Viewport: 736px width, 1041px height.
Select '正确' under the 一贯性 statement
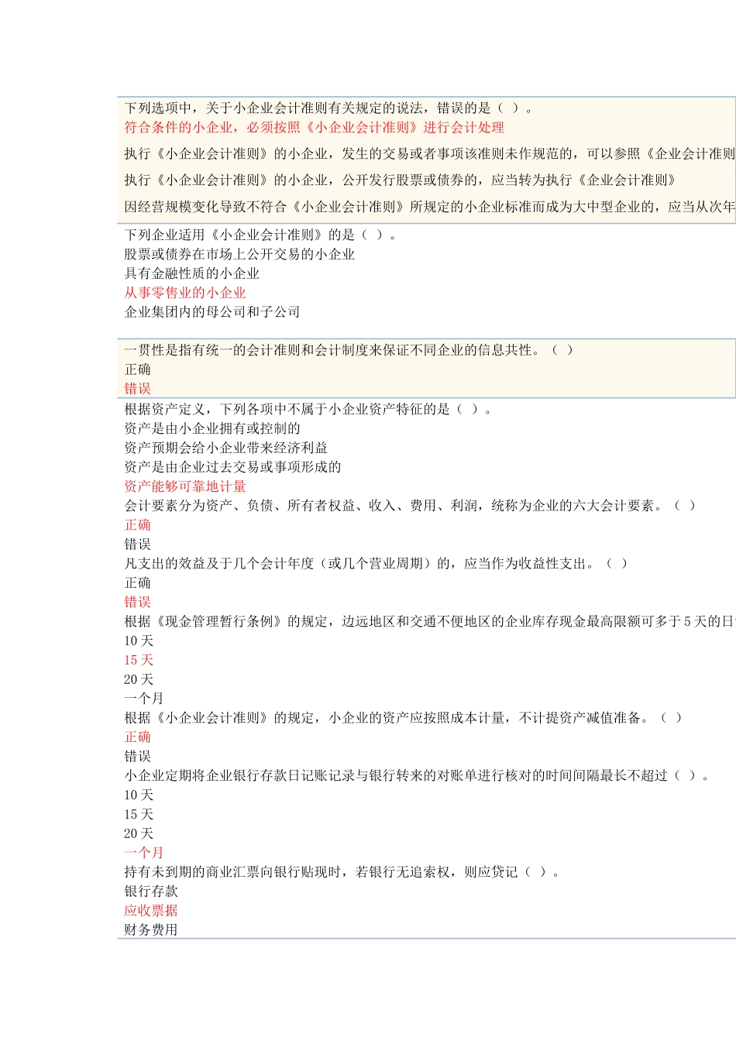click(x=138, y=369)
